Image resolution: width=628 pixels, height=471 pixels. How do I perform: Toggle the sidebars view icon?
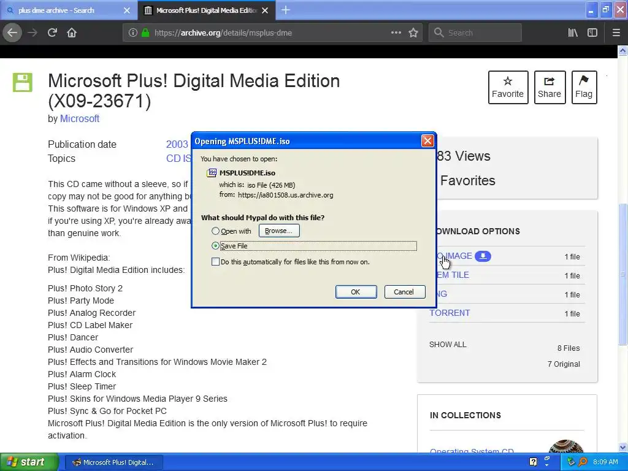(592, 33)
